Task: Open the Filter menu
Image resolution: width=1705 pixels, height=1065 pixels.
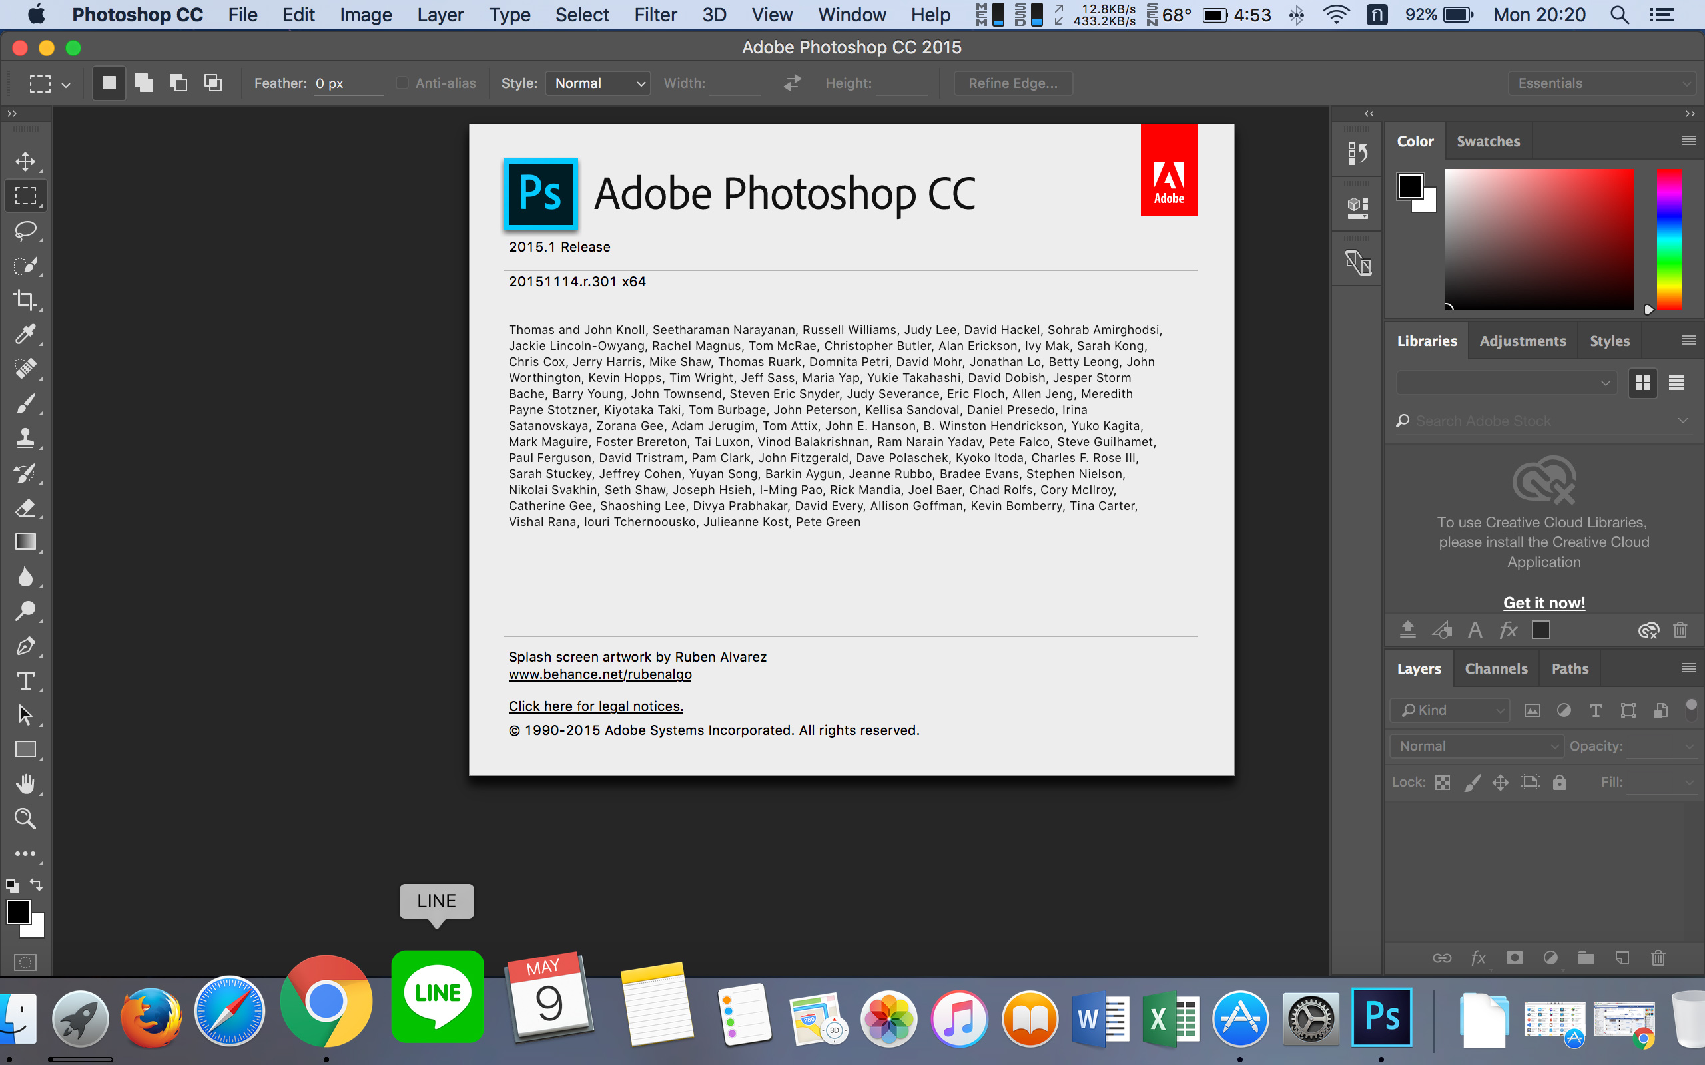Action: tap(655, 15)
